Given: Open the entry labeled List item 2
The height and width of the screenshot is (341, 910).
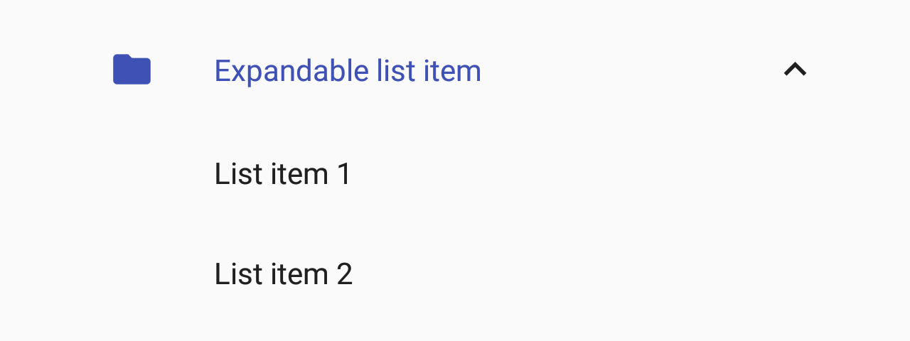Looking at the screenshot, I should coord(283,274).
